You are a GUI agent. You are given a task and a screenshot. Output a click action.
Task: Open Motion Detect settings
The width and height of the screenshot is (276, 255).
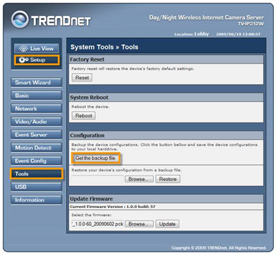point(37,148)
